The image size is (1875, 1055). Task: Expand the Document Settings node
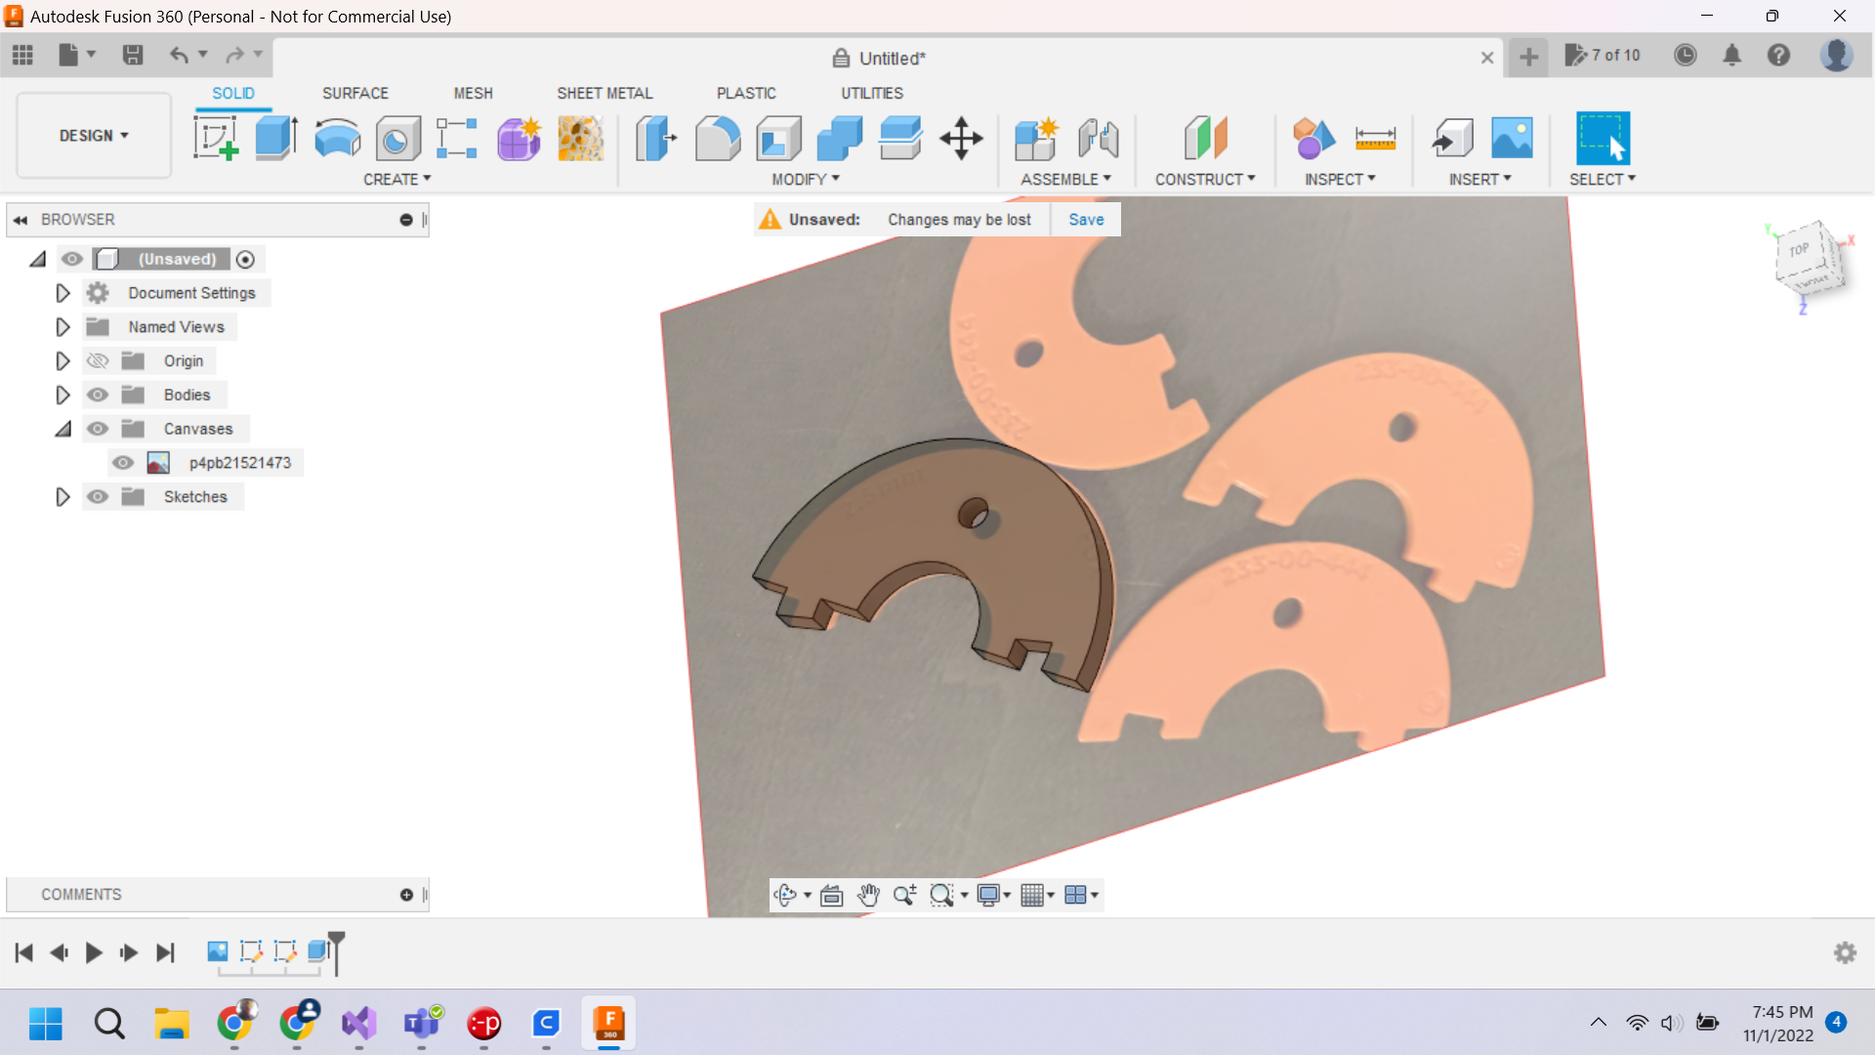tap(62, 293)
